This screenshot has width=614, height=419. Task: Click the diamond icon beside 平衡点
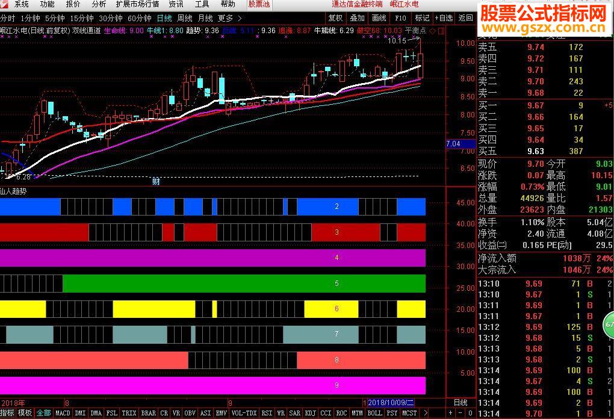(x=432, y=31)
